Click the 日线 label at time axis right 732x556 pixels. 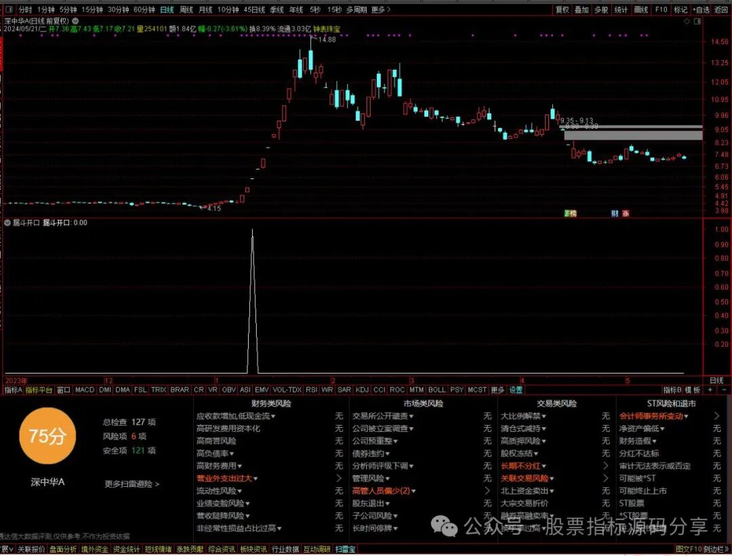point(716,380)
